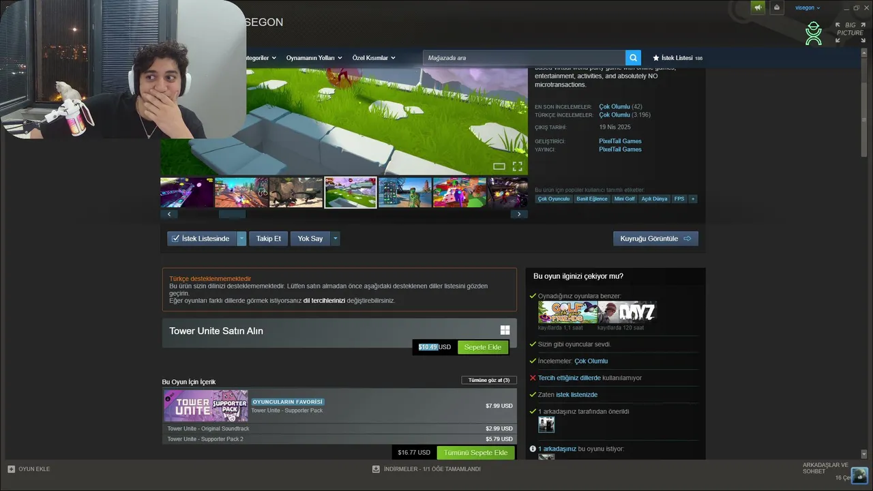The width and height of the screenshot is (873, 491).
Task: Click the Yok Say button
Action: click(x=310, y=239)
